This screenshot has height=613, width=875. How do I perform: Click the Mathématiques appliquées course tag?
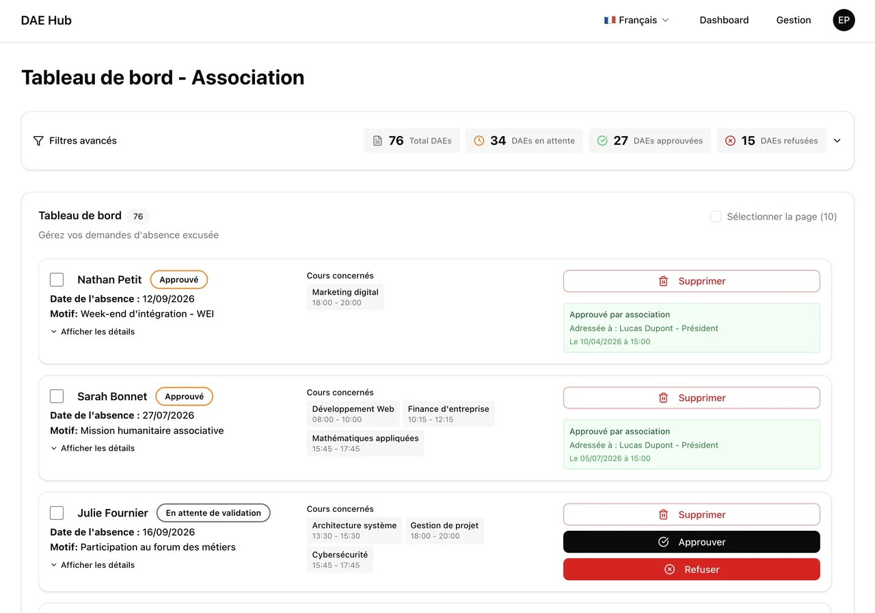366,443
